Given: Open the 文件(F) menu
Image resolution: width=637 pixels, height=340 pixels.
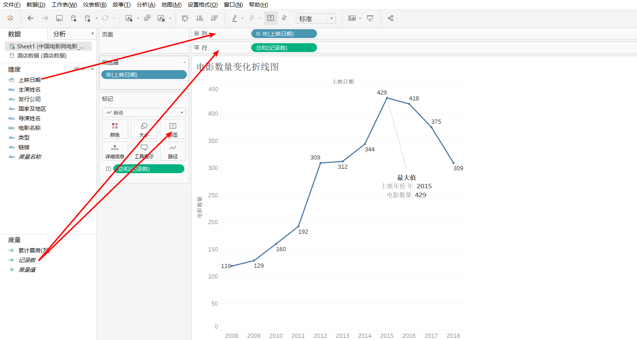Looking at the screenshot, I should (x=12, y=5).
